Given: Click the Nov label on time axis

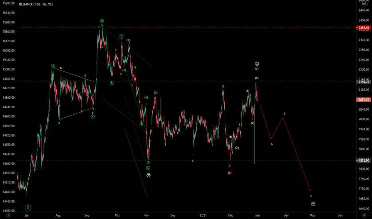Looking at the screenshot, I should (x=146, y=215).
